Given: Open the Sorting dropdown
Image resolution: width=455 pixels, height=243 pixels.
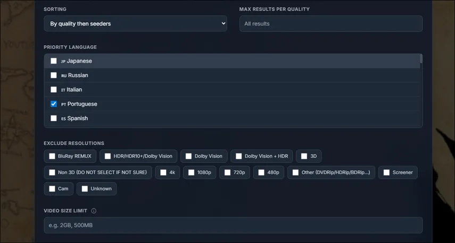Looking at the screenshot, I should [x=135, y=23].
